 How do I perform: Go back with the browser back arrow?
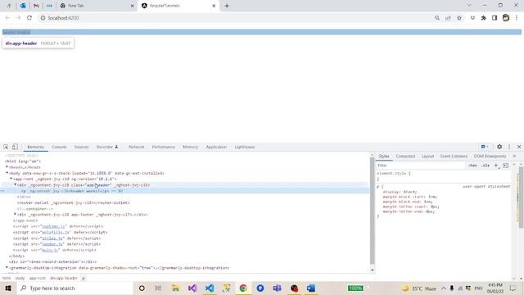pyautogui.click(x=7, y=18)
